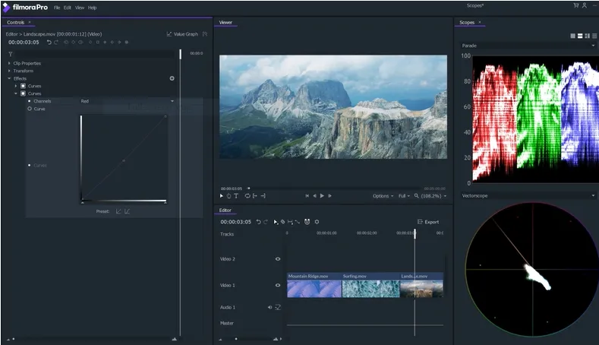Image resolution: width=599 pixels, height=345 pixels.
Task: Select the fourth Scopes layout icon
Action: tap(594, 36)
